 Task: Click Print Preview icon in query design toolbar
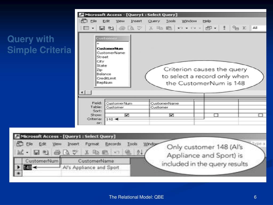click(x=131, y=28)
